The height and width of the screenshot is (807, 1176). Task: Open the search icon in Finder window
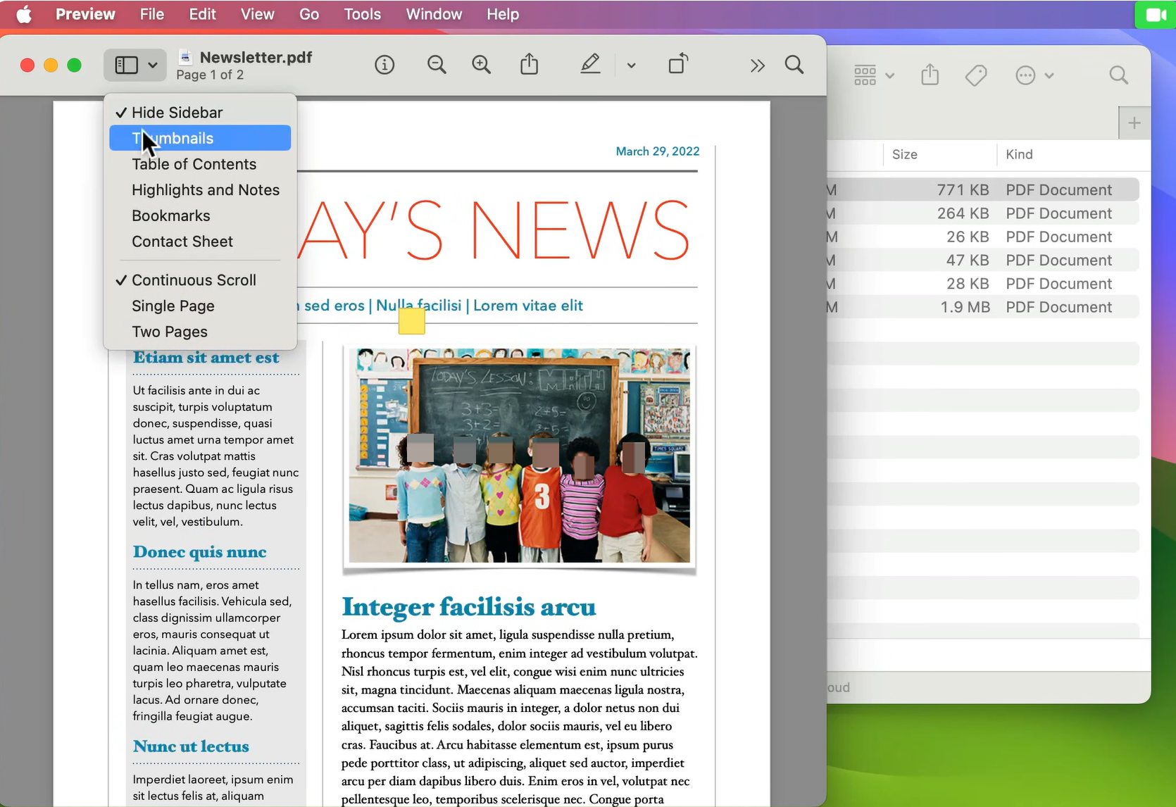1119,75
